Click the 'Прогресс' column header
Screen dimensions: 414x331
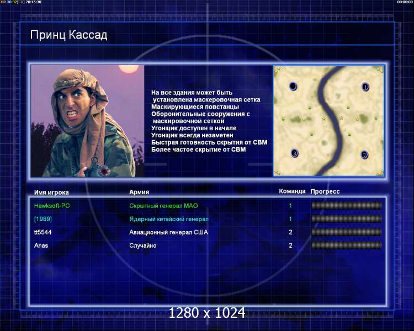(325, 191)
